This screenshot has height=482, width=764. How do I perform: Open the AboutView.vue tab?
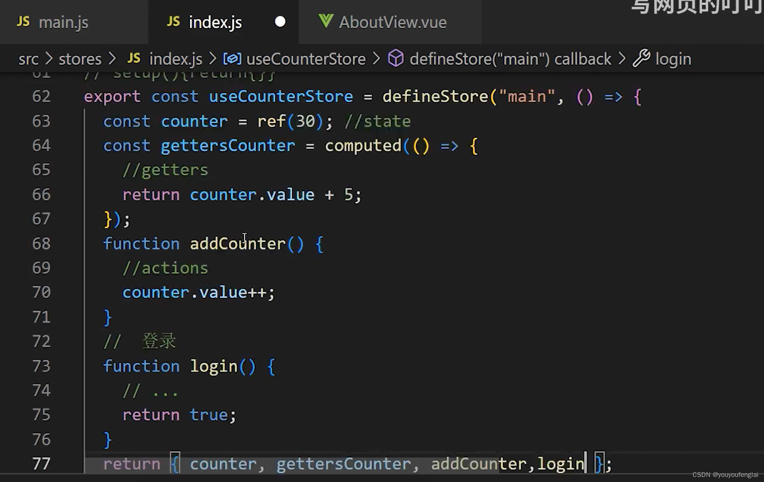coord(390,22)
